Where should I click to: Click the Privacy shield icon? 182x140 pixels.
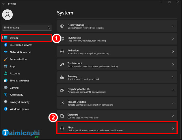6,102
